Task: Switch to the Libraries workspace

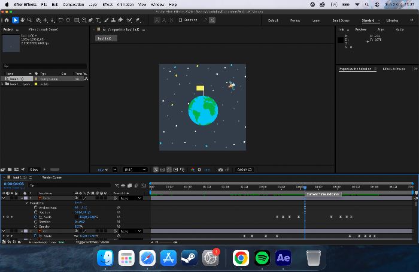Action: pos(392,20)
